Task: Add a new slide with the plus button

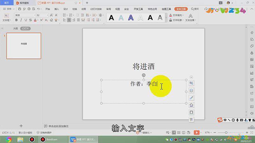Action: coord(21,126)
